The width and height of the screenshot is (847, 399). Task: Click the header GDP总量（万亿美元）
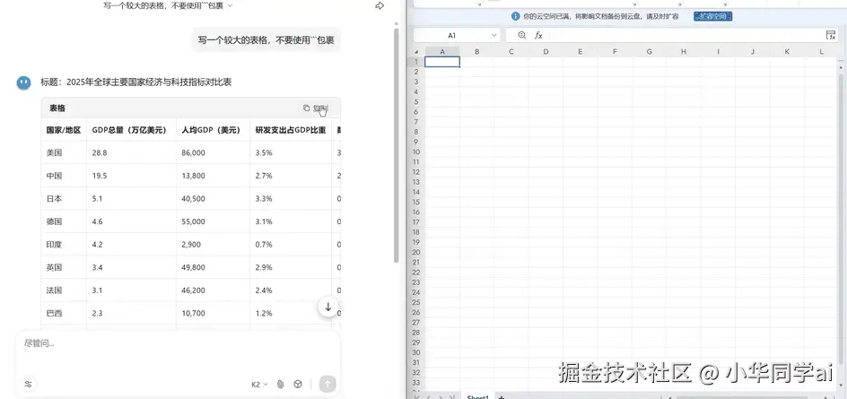click(128, 130)
